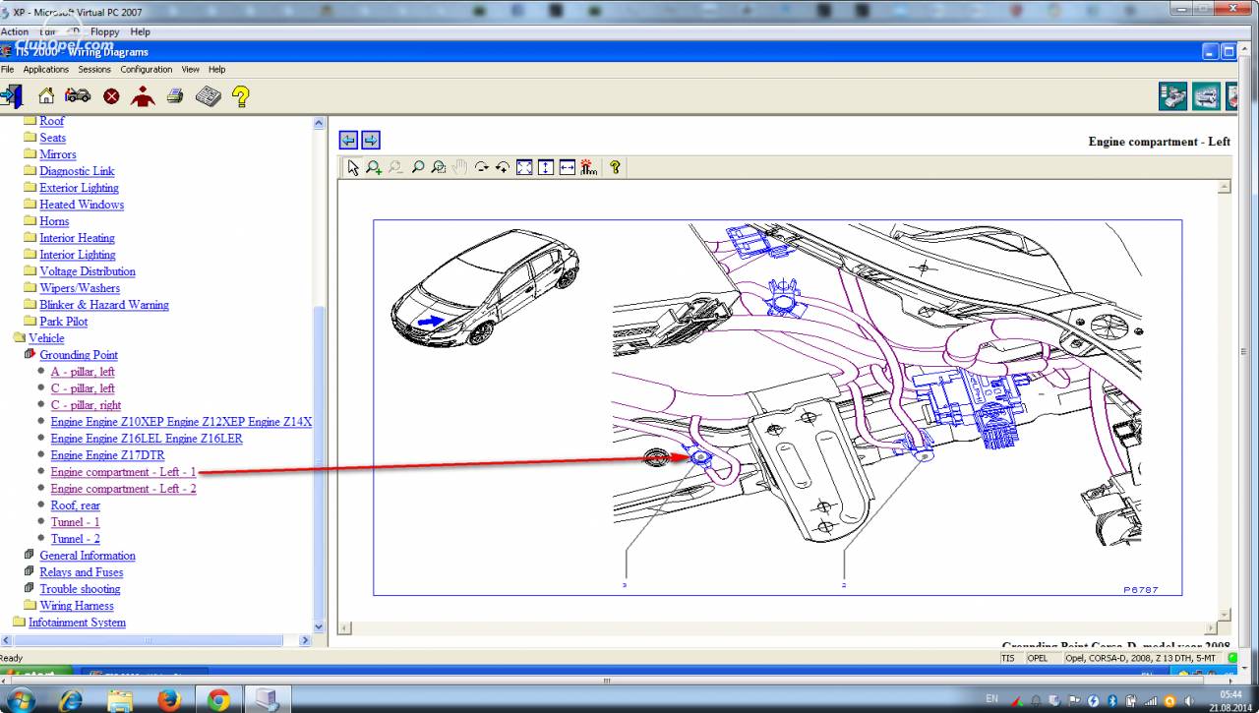Image resolution: width=1259 pixels, height=713 pixels.
Task: Expand the Wiring Harness folder
Action: (30, 606)
